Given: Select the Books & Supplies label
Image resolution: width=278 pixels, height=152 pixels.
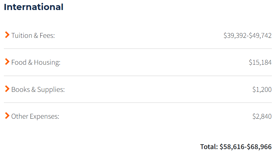Looking at the screenshot, I should [38, 89].
